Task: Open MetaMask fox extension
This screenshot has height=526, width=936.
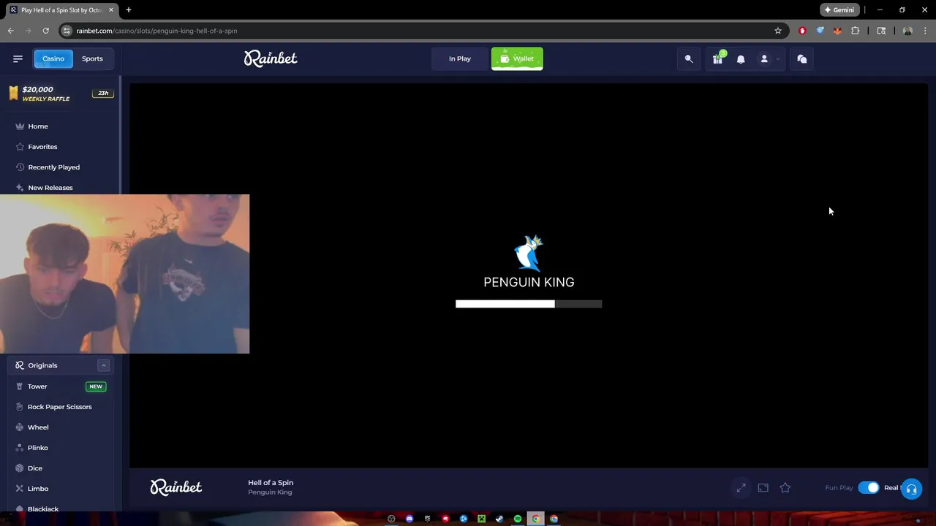Action: [x=837, y=31]
